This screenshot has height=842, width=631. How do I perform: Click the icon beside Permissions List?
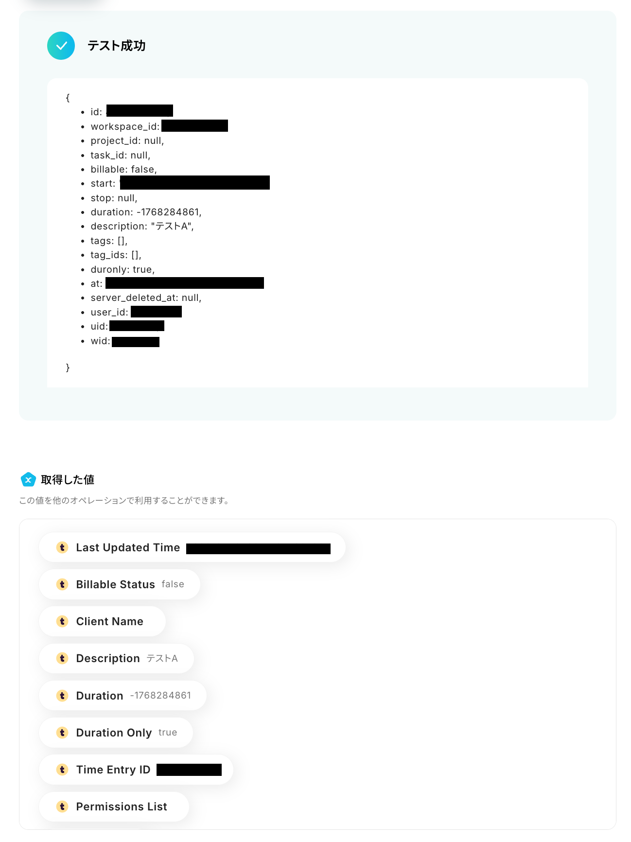pos(62,807)
